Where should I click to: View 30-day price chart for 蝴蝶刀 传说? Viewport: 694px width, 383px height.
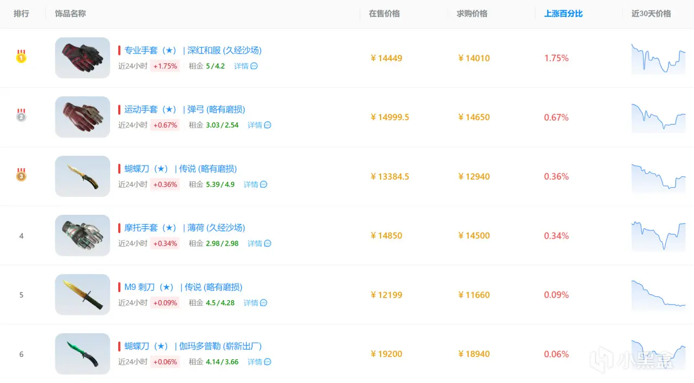(658, 177)
